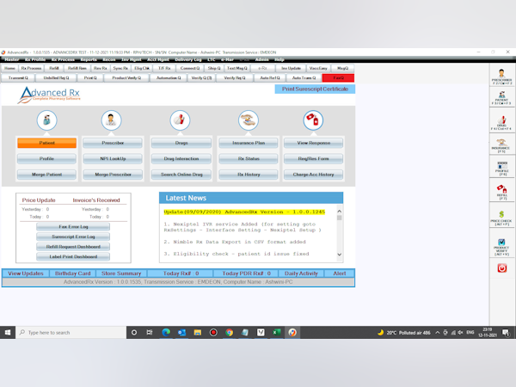The image size is (516, 387).
Task: Click the Elig Chk toolbar button
Action: pyautogui.click(x=142, y=68)
